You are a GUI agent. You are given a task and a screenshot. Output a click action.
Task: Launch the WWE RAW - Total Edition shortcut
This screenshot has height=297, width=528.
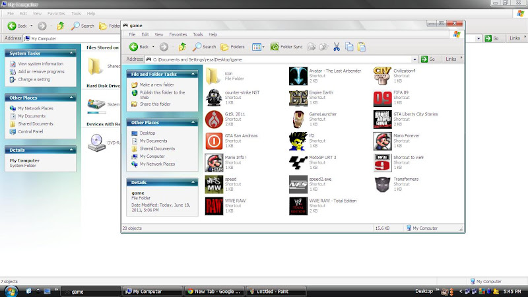click(x=298, y=205)
